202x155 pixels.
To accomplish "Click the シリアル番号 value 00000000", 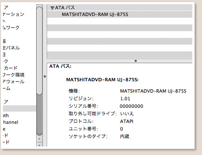I will [x=131, y=106].
